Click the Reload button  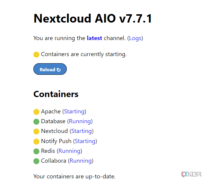pos(50,69)
